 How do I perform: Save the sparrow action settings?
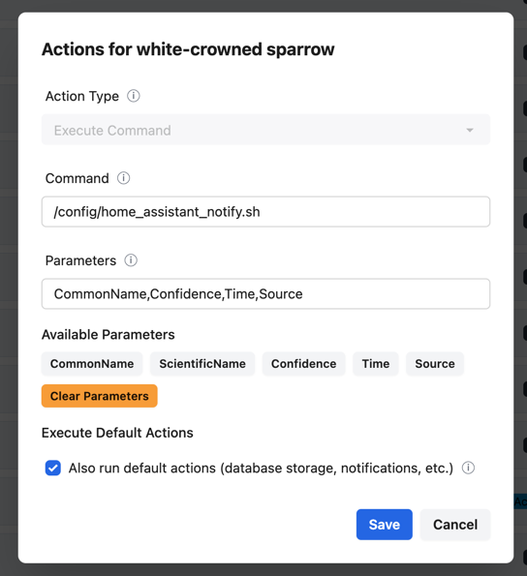(384, 525)
